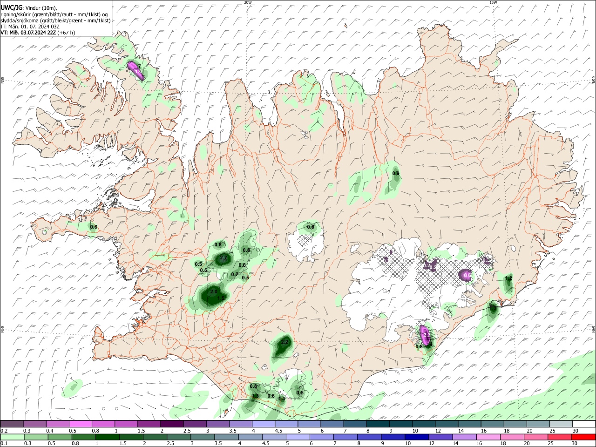
Task: Select the '0.9' precipitation value in the north
Action: pyautogui.click(x=396, y=173)
